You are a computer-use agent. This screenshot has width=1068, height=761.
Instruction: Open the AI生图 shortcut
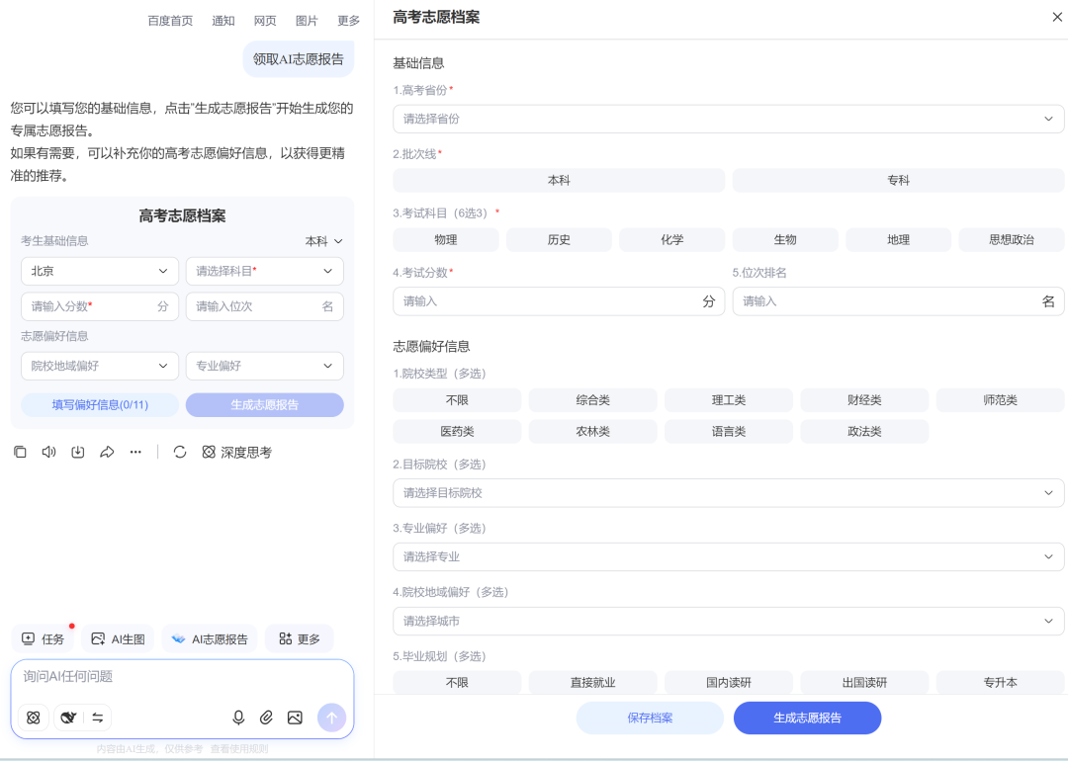tap(118, 639)
